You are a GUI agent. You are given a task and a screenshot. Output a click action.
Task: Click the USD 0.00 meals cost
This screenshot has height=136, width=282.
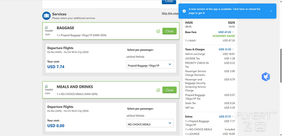tap(56, 125)
